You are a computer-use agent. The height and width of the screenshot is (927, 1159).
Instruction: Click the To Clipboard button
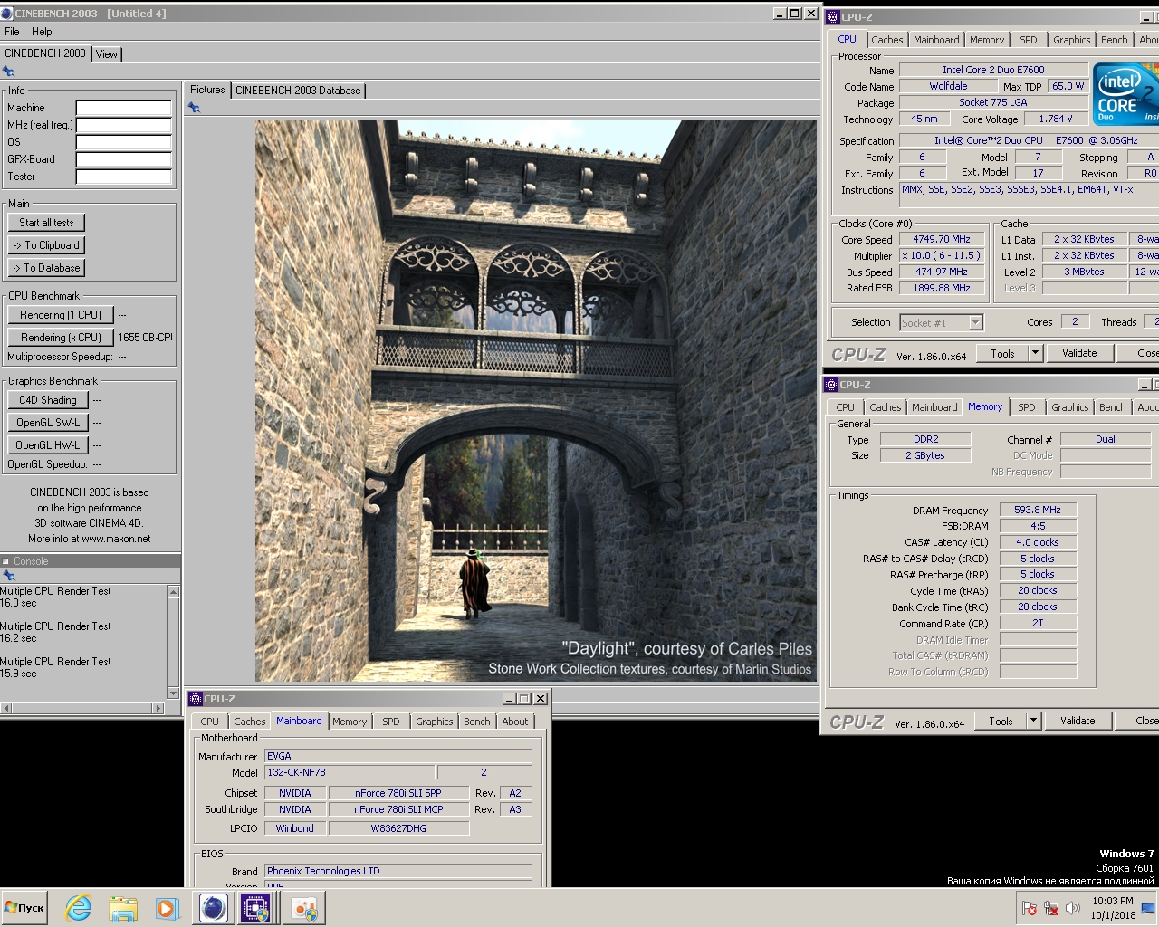(47, 245)
